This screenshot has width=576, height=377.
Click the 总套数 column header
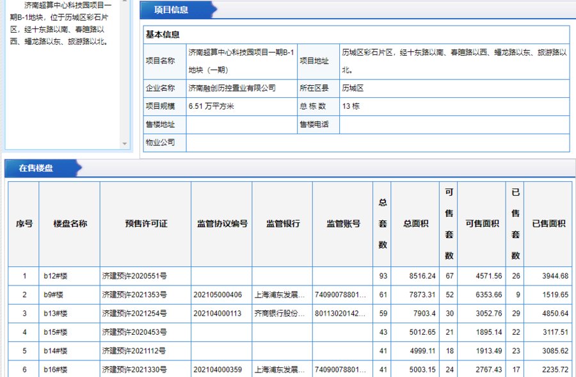coord(382,223)
